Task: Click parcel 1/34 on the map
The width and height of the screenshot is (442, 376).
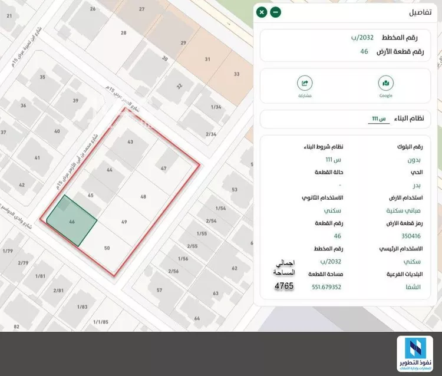Action: point(216,107)
